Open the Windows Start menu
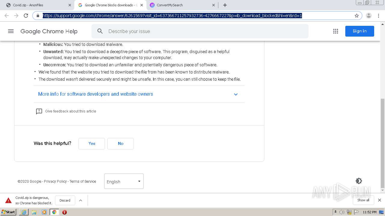The height and width of the screenshot is (216, 385). (x=8, y=212)
